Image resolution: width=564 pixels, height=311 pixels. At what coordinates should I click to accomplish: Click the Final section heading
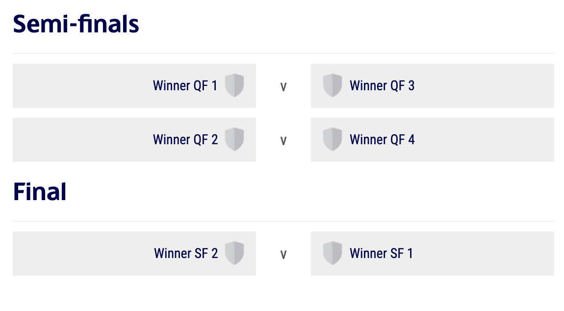coord(40,192)
